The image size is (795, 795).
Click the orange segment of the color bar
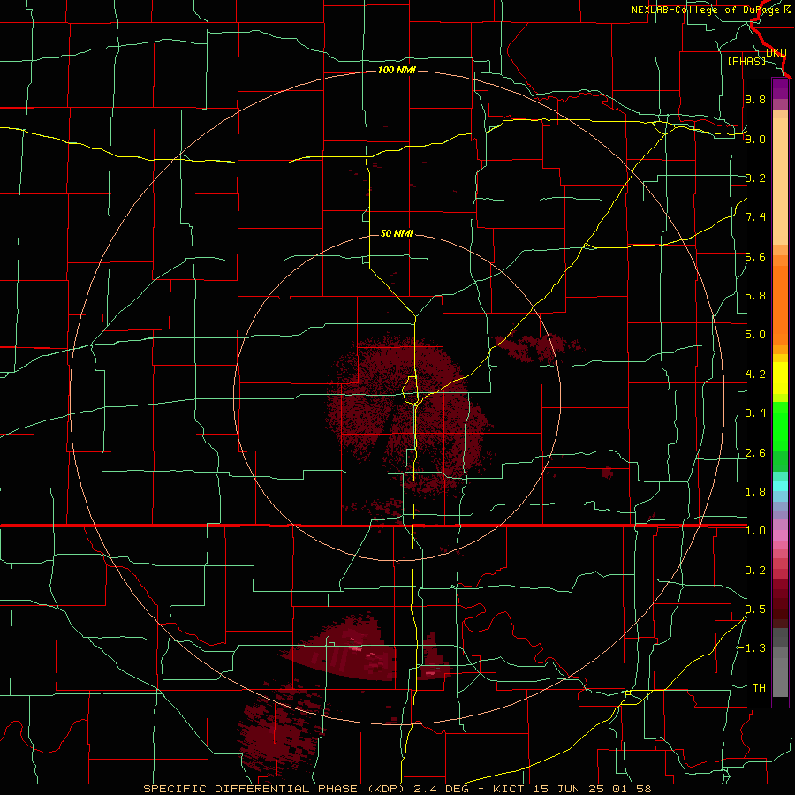coord(780,305)
